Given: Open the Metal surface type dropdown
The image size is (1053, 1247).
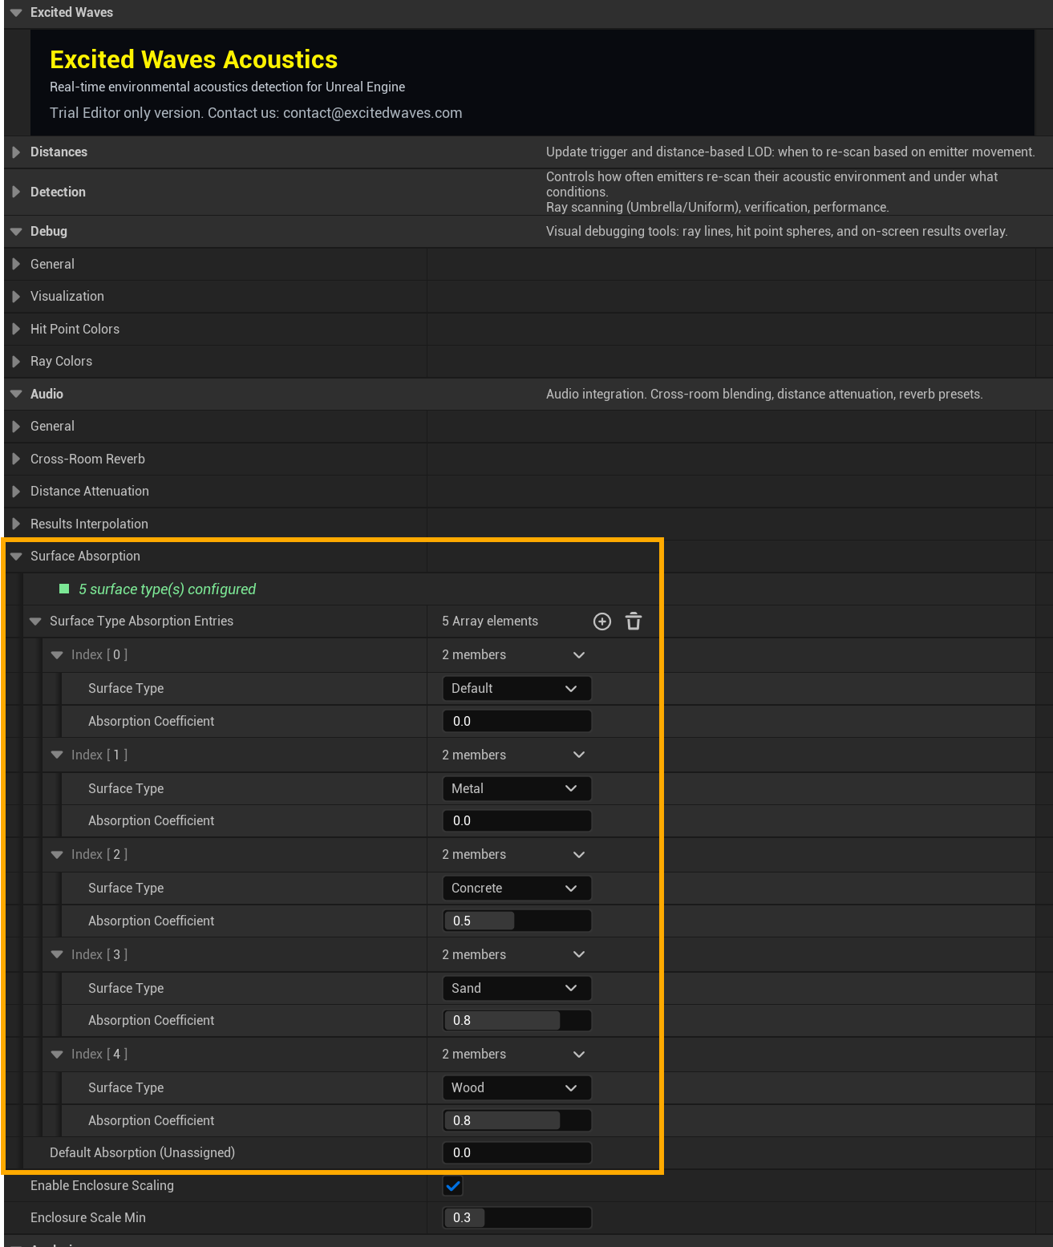Looking at the screenshot, I should (x=516, y=789).
